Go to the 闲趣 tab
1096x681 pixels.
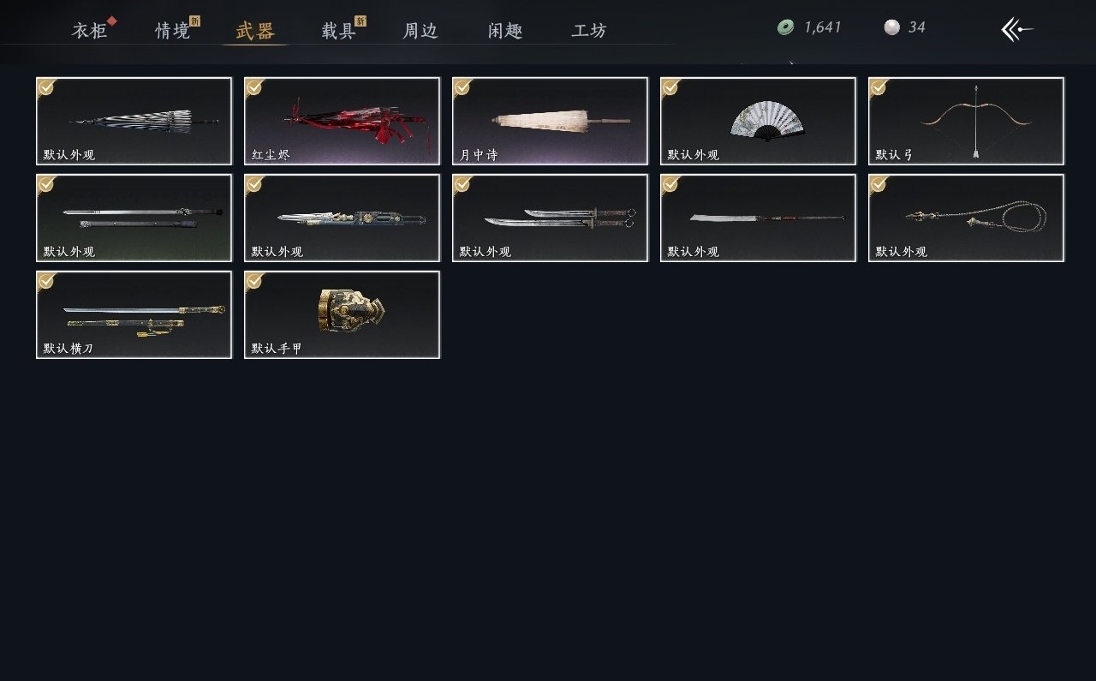tap(506, 31)
